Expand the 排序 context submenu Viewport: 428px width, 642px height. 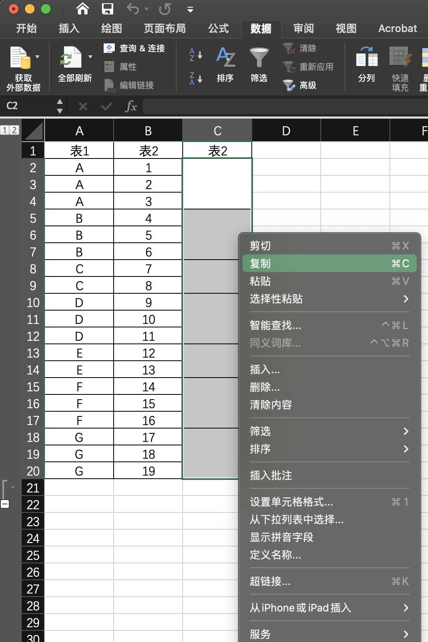(x=329, y=449)
